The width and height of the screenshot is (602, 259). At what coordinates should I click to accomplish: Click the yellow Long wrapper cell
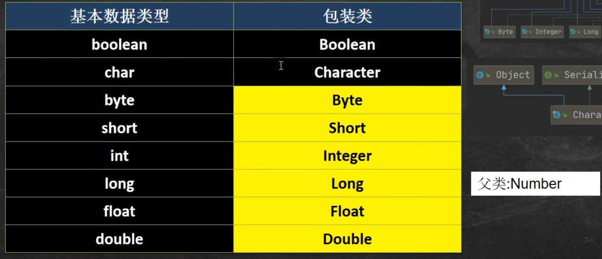pos(348,183)
